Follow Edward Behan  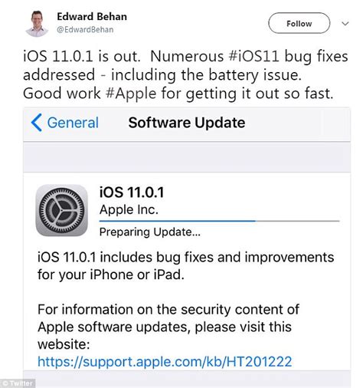(299, 23)
